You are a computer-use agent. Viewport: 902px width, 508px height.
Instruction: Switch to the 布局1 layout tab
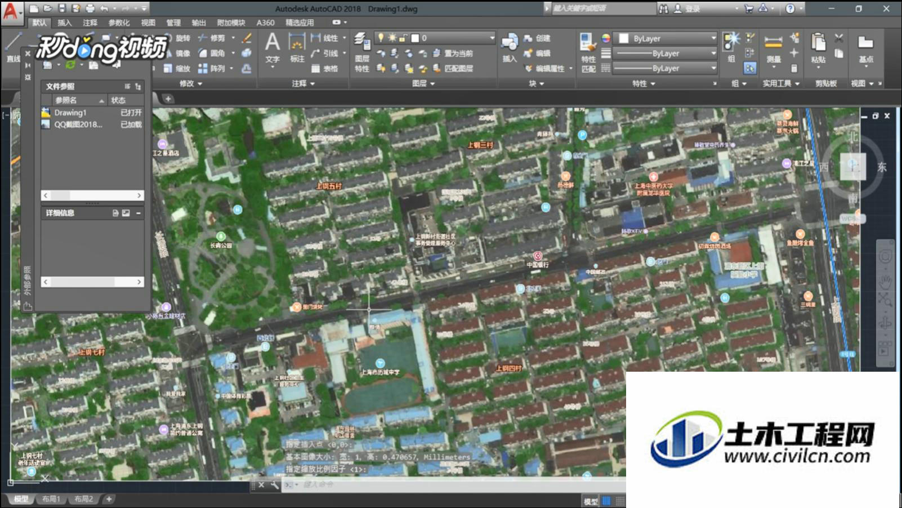coord(51,499)
